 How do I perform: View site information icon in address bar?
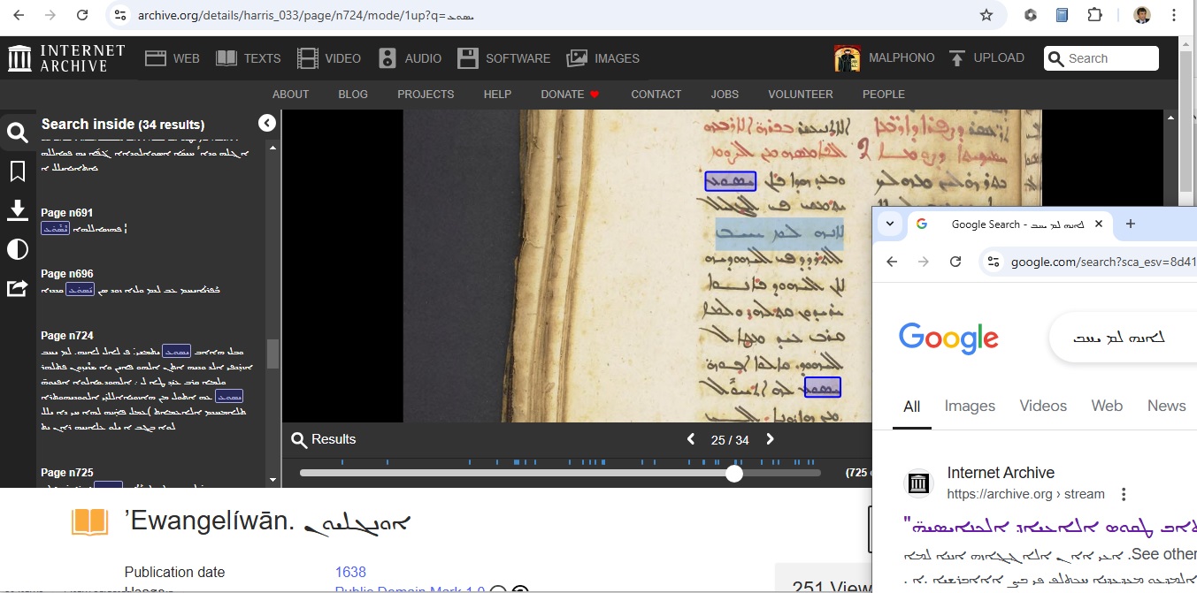point(120,15)
